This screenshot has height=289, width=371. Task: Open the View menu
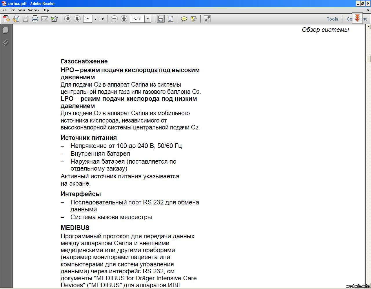[x=21, y=10]
